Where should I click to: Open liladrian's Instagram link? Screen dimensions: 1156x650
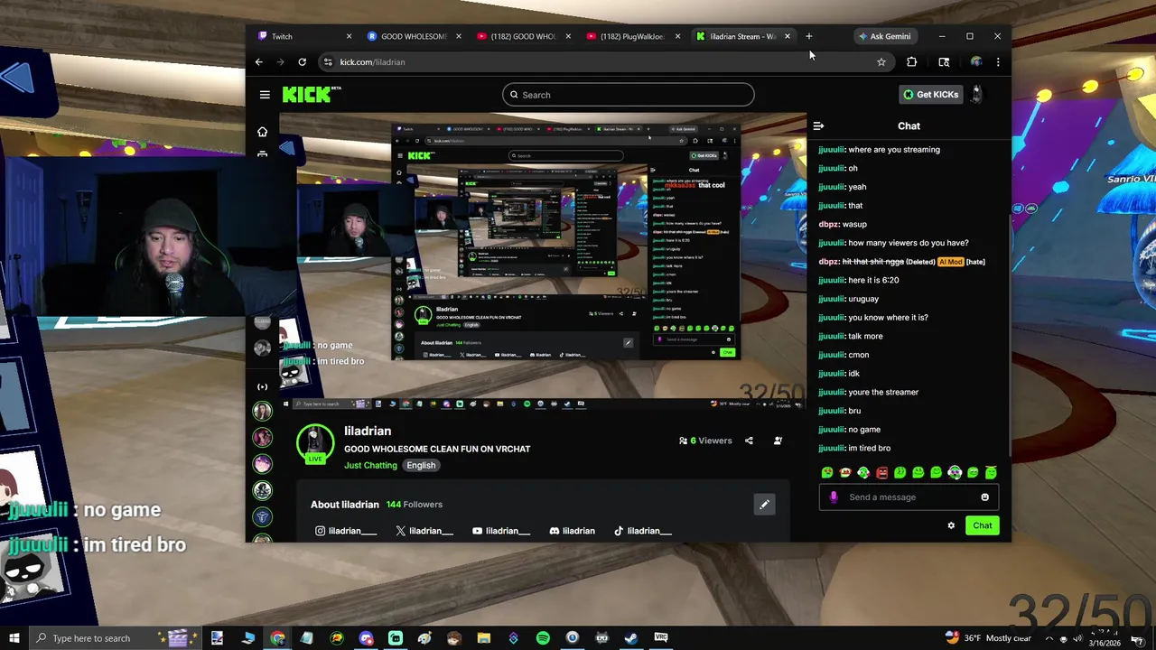coord(346,531)
